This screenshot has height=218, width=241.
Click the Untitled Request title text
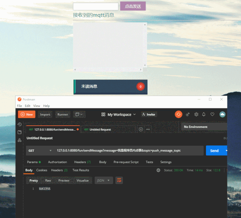tap(40, 138)
